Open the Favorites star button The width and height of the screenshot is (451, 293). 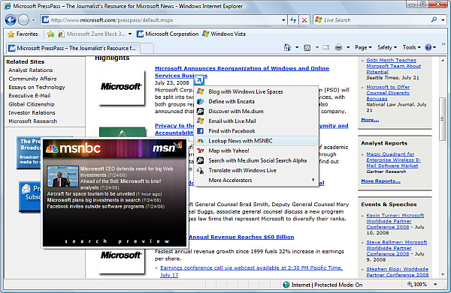click(23, 34)
